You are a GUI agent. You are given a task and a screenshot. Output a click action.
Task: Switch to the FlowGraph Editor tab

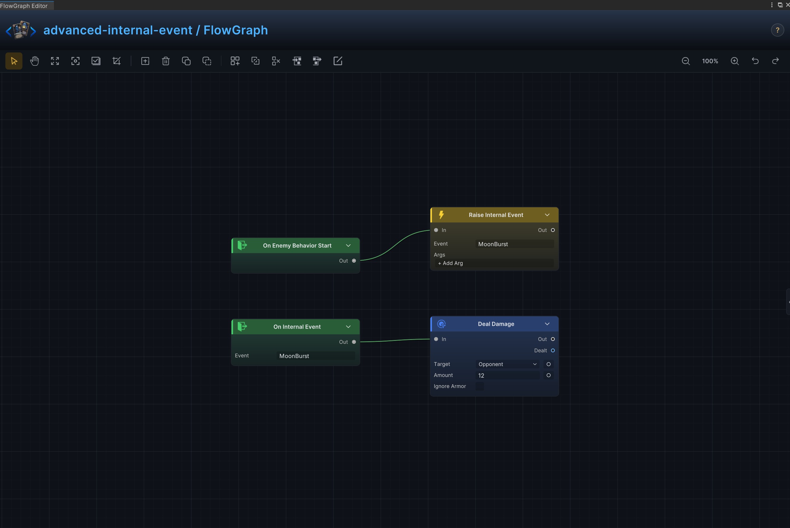pyautogui.click(x=26, y=5)
